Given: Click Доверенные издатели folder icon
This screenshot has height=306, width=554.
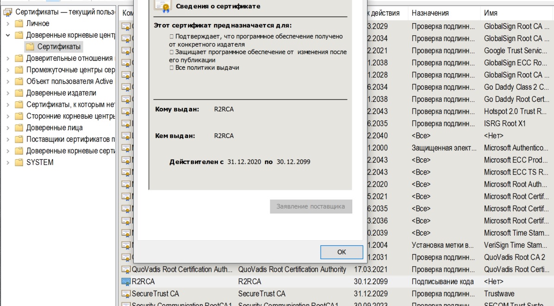Looking at the screenshot, I should pos(19,94).
